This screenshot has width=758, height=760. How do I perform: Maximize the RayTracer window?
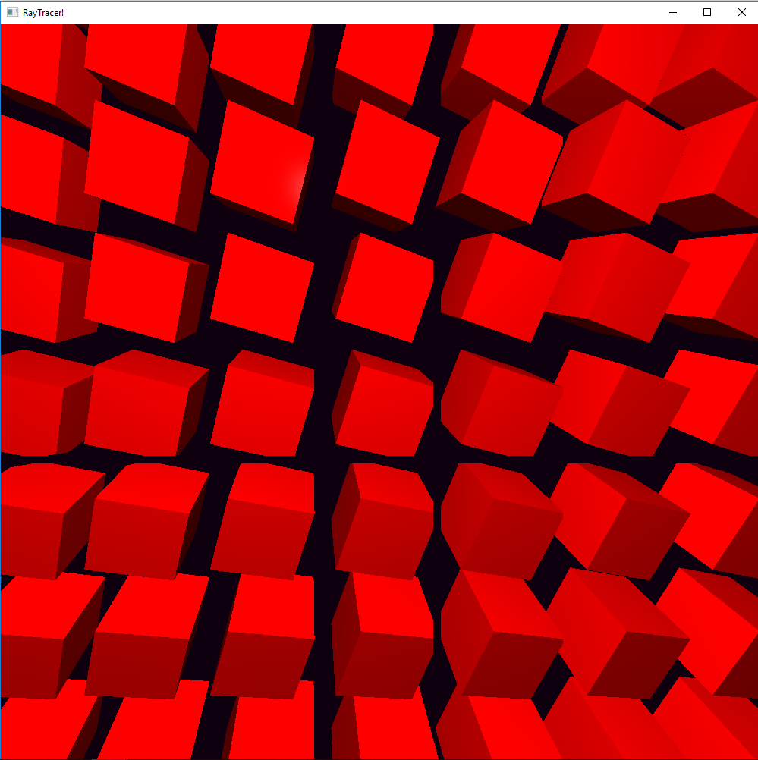pyautogui.click(x=707, y=12)
